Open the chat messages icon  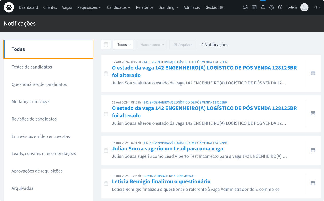click(x=245, y=7)
